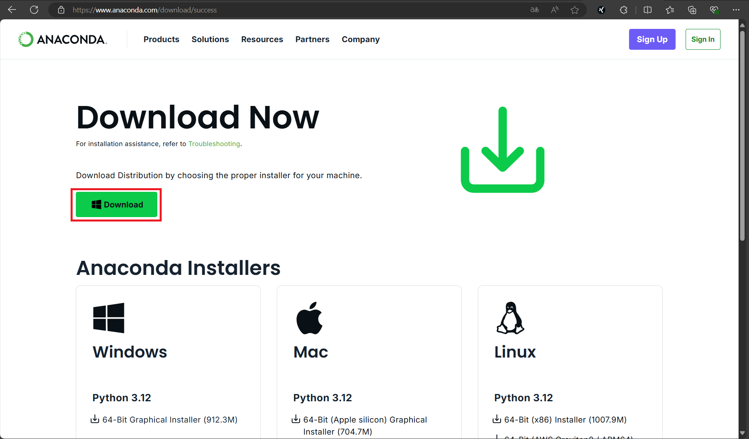The height and width of the screenshot is (439, 749).
Task: Open the Favorites list
Action: (x=670, y=10)
